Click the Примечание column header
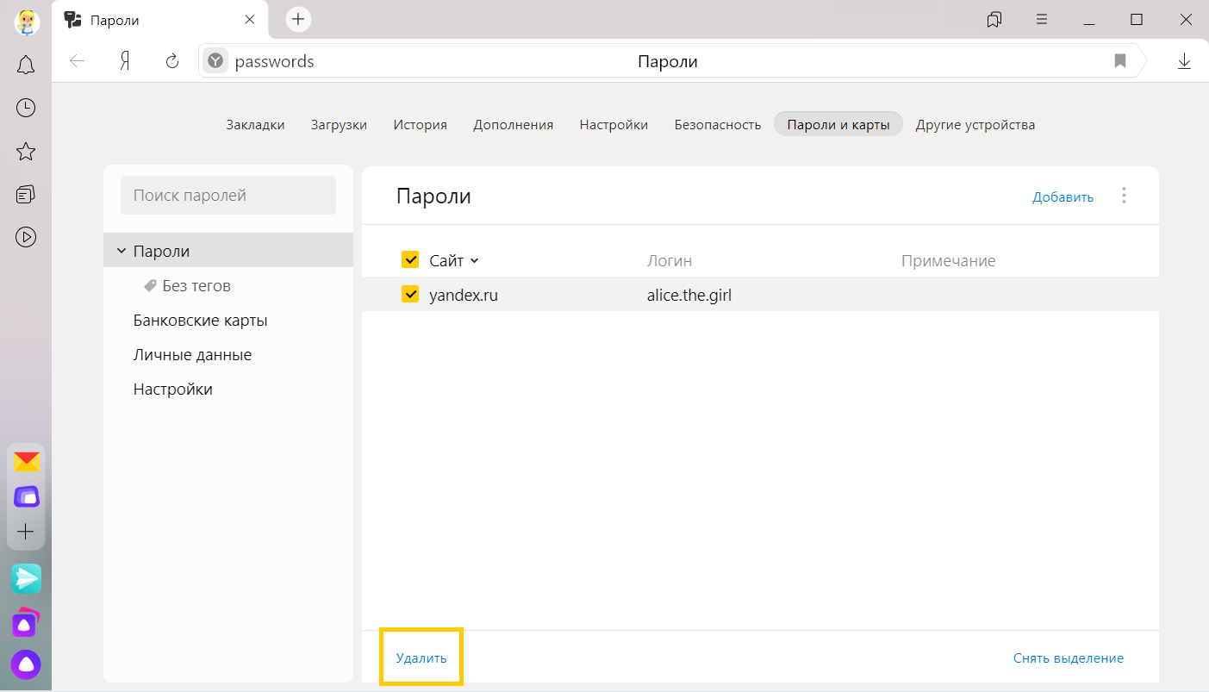The width and height of the screenshot is (1209, 692). point(949,260)
